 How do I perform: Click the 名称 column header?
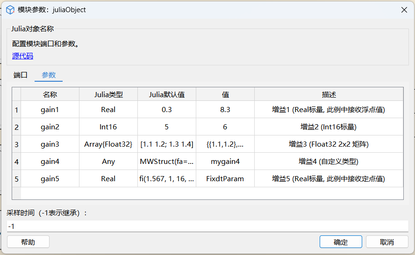pyautogui.click(x=50, y=94)
